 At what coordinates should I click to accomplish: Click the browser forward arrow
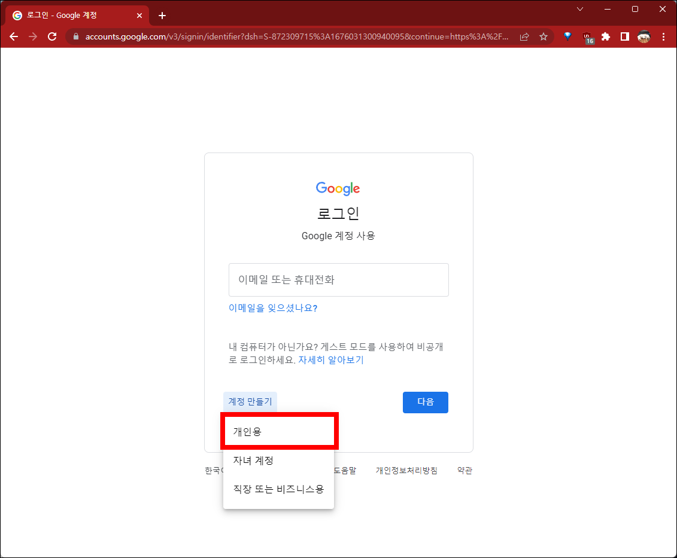click(x=33, y=36)
